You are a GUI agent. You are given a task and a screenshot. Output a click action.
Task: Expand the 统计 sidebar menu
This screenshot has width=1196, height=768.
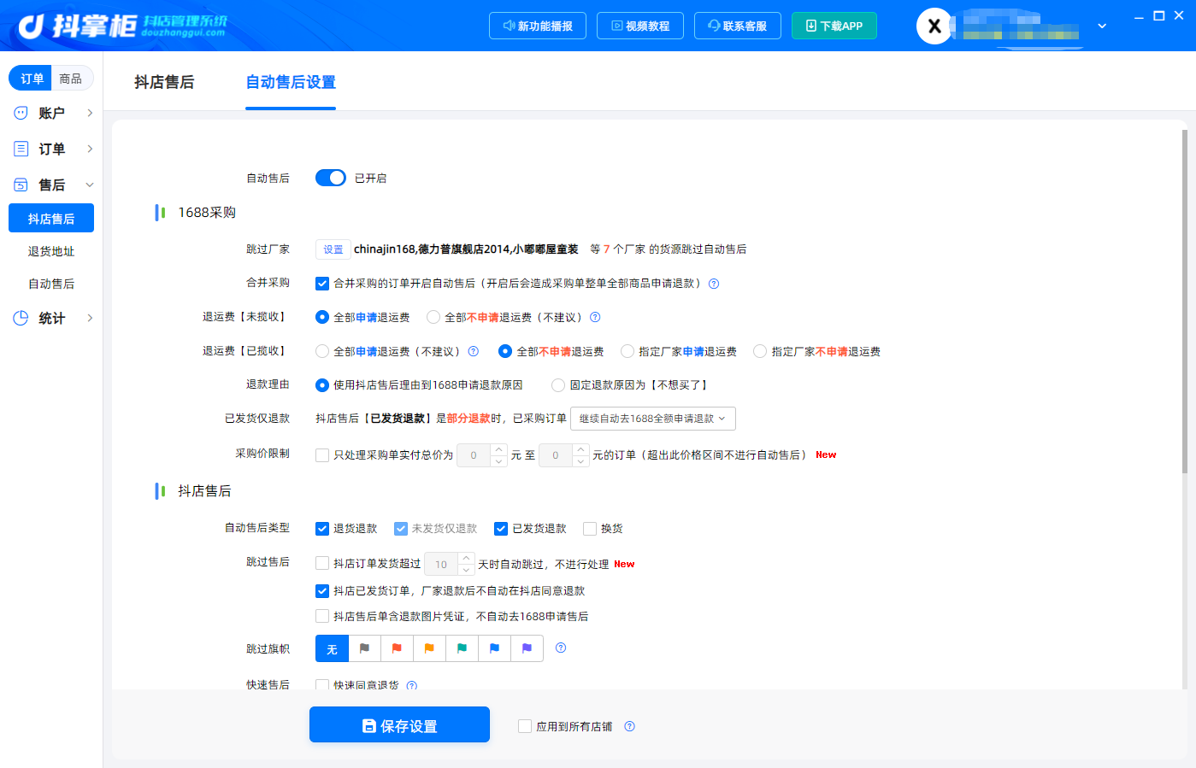pos(90,318)
